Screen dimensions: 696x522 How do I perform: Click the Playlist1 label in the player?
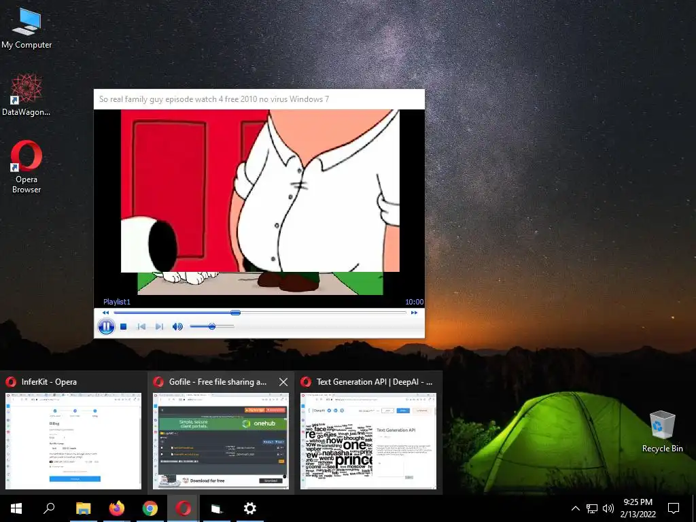click(117, 302)
